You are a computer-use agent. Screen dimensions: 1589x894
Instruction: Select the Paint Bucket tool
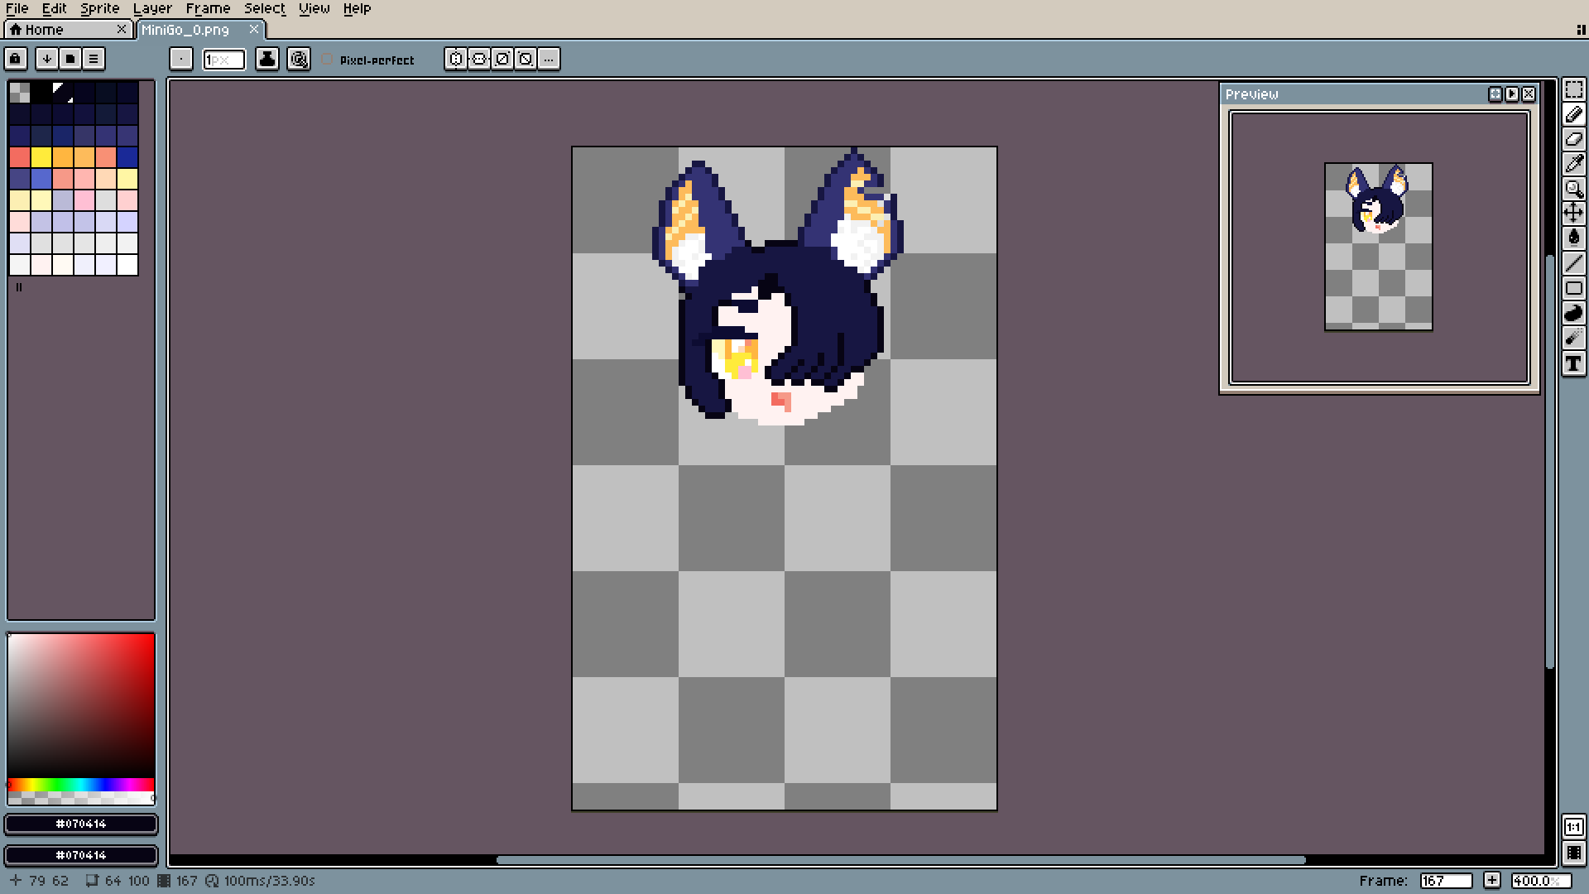click(x=1573, y=238)
